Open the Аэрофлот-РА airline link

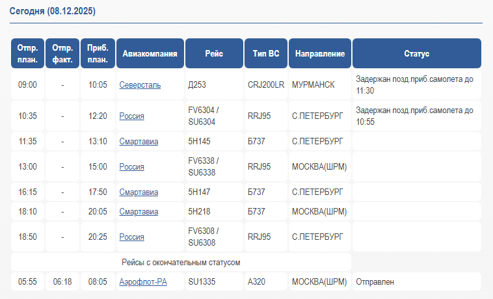coord(142,282)
